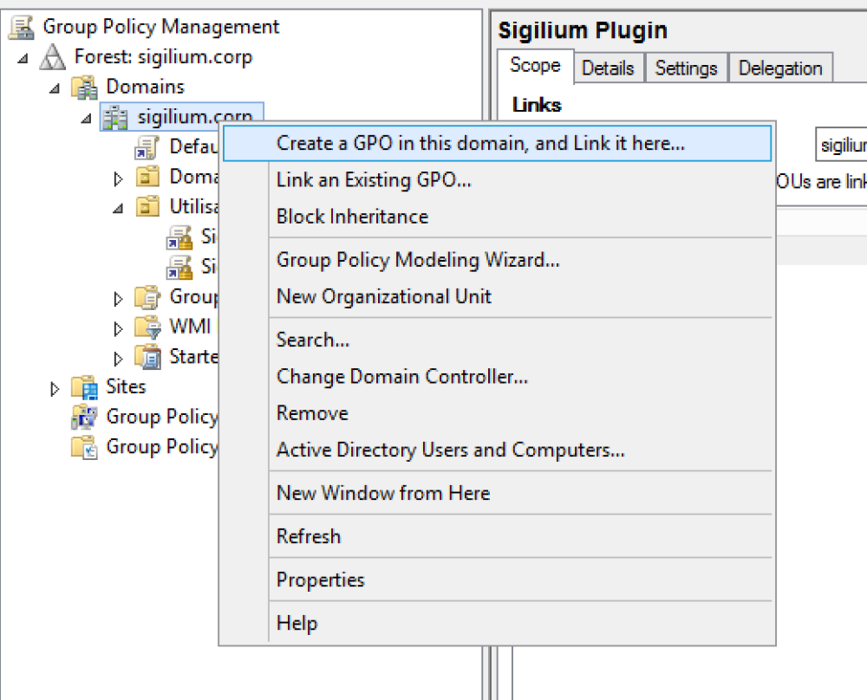This screenshot has height=700, width=867.
Task: Click the second Si... enforced GPO link icon
Action: [179, 267]
